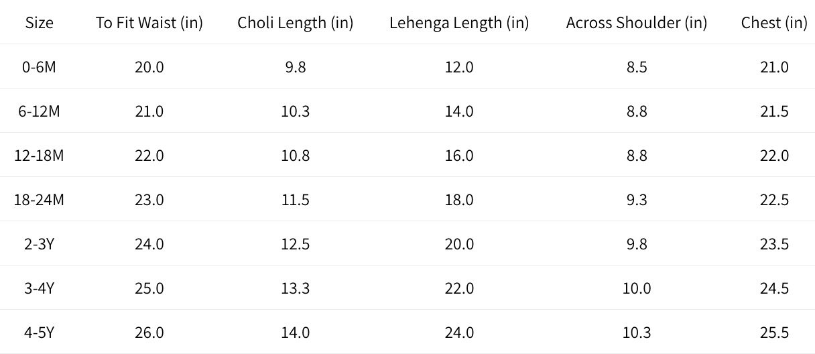Click the 18-24M size row label

click(39, 200)
